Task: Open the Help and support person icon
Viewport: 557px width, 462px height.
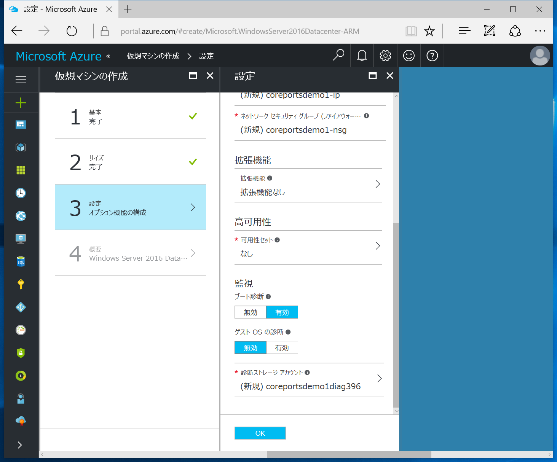Action: click(21, 398)
